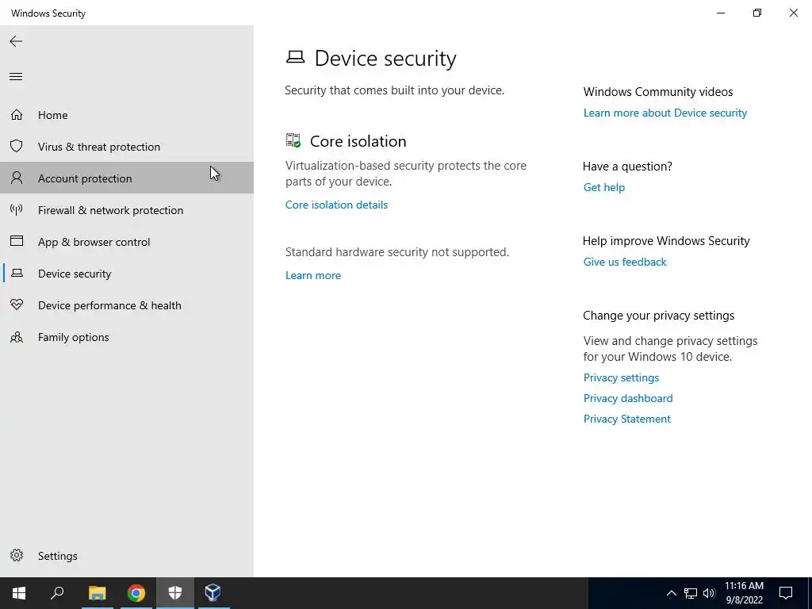Click the Device performance heart icon

point(17,304)
